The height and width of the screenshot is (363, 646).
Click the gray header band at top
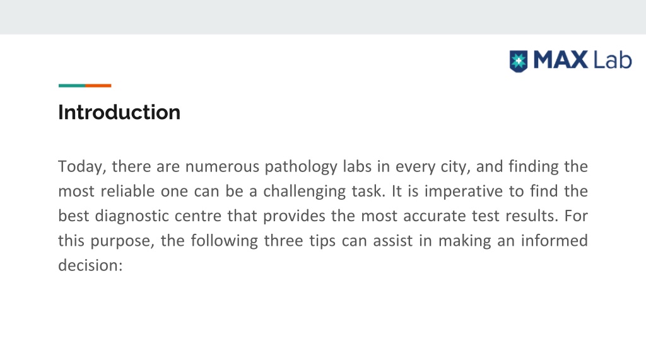(x=323, y=17)
